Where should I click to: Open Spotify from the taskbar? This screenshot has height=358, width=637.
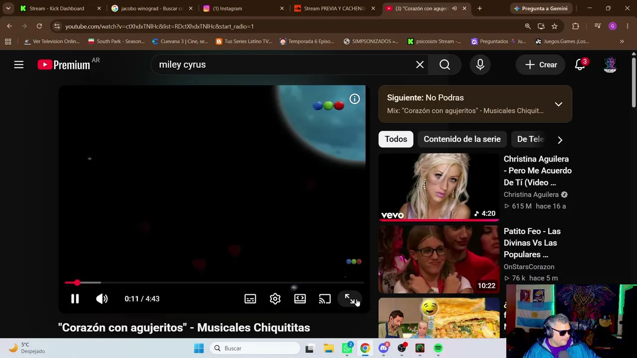pyautogui.click(x=438, y=349)
